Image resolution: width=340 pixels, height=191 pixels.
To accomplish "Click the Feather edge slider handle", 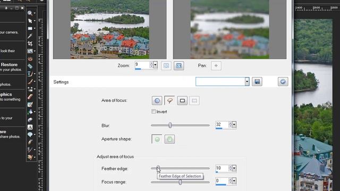I will (158, 168).
